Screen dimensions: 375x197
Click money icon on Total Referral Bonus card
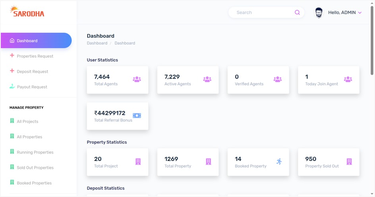coord(137,116)
